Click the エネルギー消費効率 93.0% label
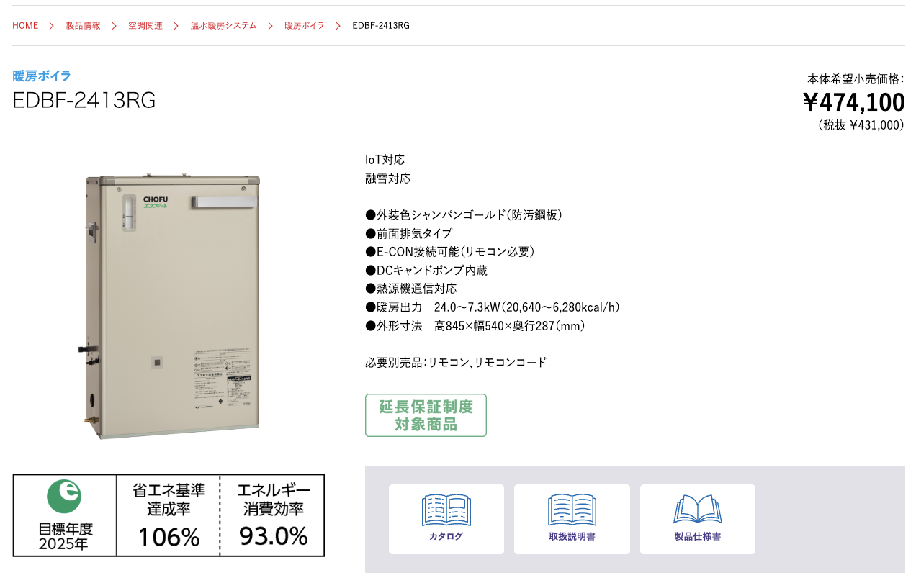This screenshot has height=583, width=916. pyautogui.click(x=273, y=515)
